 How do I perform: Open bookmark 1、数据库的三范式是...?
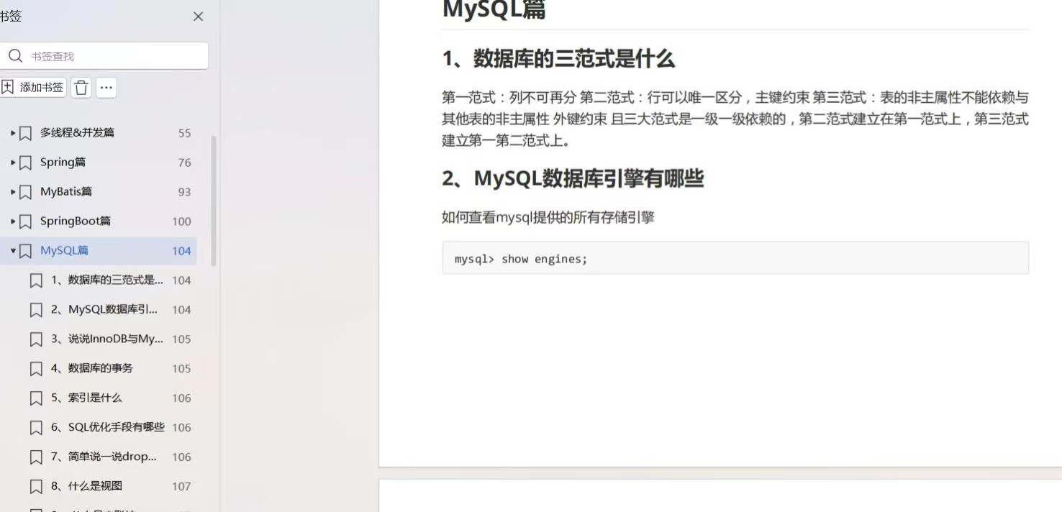pyautogui.click(x=107, y=280)
